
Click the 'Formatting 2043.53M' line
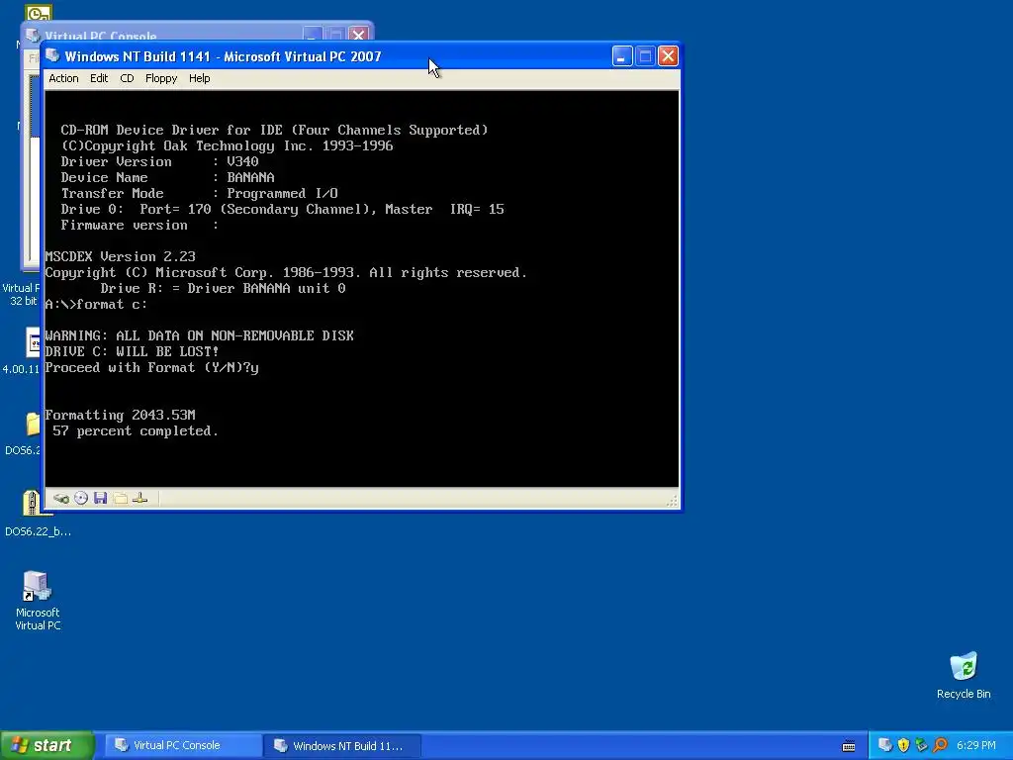120,415
